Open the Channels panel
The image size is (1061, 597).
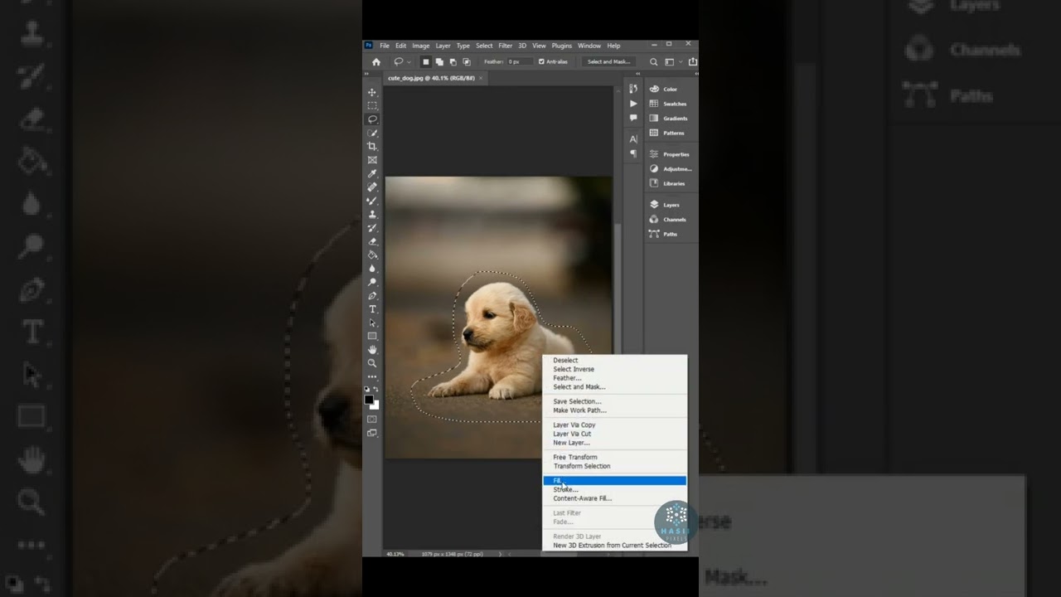pyautogui.click(x=670, y=220)
